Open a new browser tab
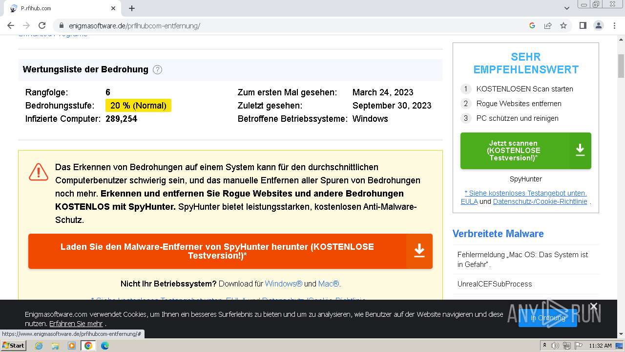This screenshot has height=352, width=625. click(x=132, y=8)
